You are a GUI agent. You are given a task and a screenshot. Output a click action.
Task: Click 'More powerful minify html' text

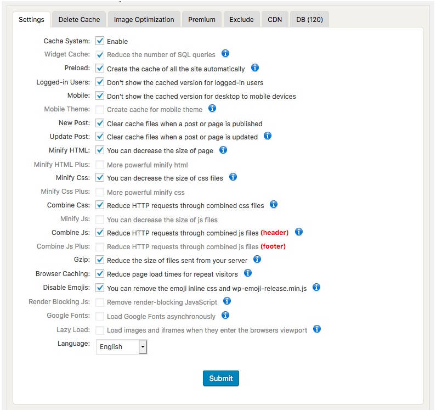tap(148, 165)
